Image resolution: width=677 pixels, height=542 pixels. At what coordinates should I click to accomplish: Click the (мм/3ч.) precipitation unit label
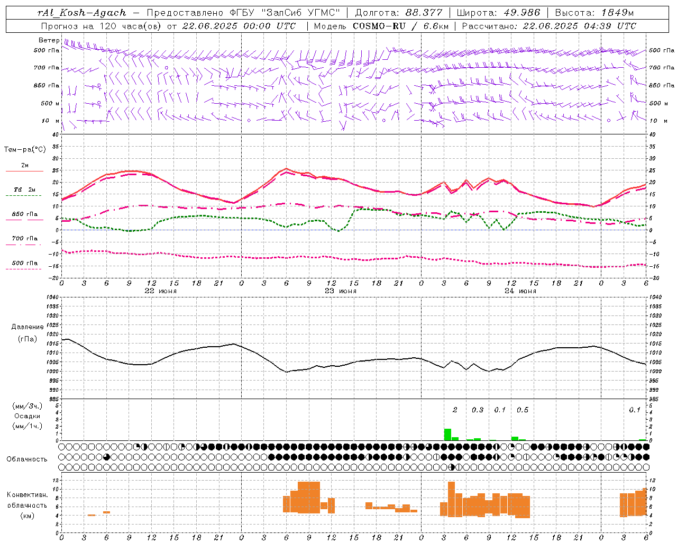[x=26, y=406]
